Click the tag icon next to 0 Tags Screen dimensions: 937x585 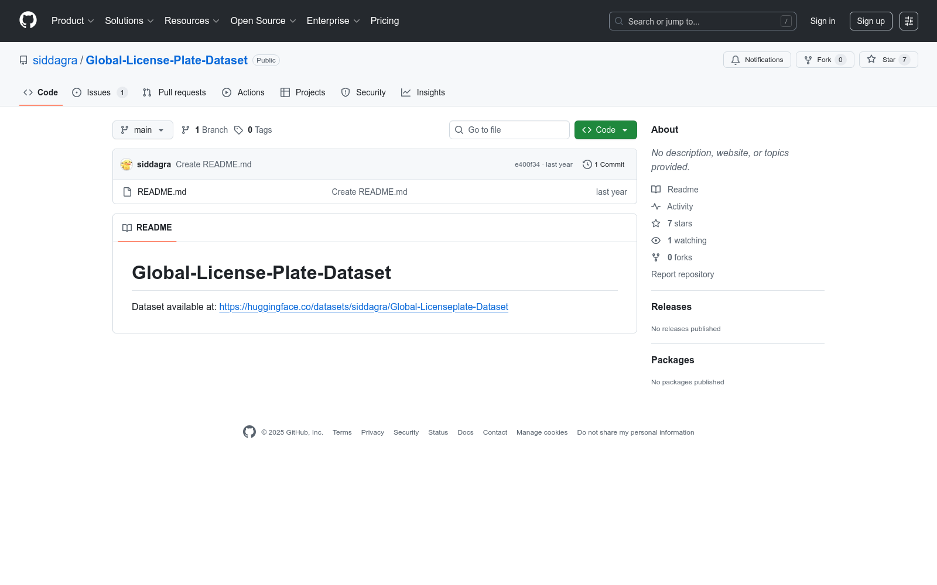(x=238, y=130)
